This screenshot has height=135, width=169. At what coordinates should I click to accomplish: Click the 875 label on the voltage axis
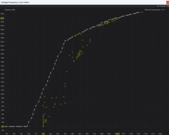(x=65, y=134)
